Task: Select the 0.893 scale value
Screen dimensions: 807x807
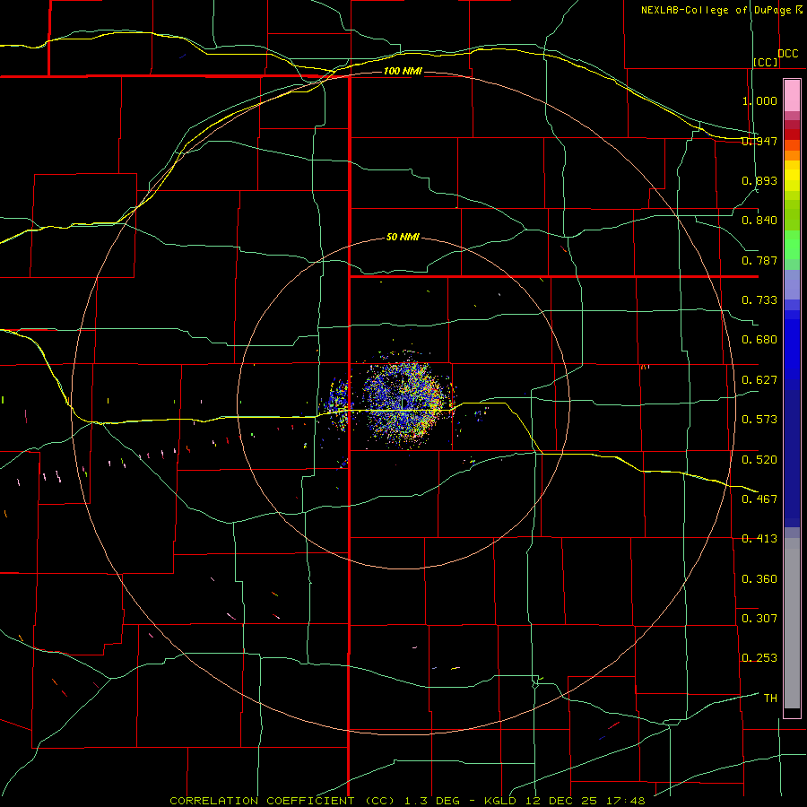Action: point(759,180)
